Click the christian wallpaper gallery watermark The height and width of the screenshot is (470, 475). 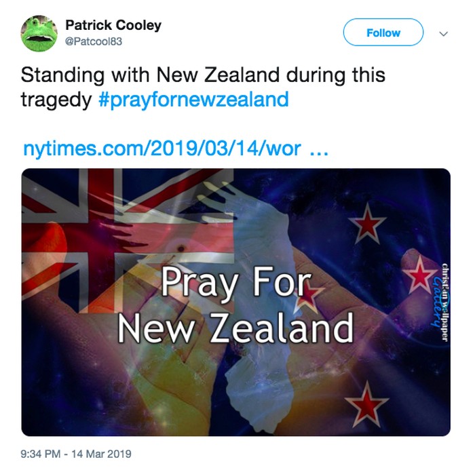click(x=440, y=302)
